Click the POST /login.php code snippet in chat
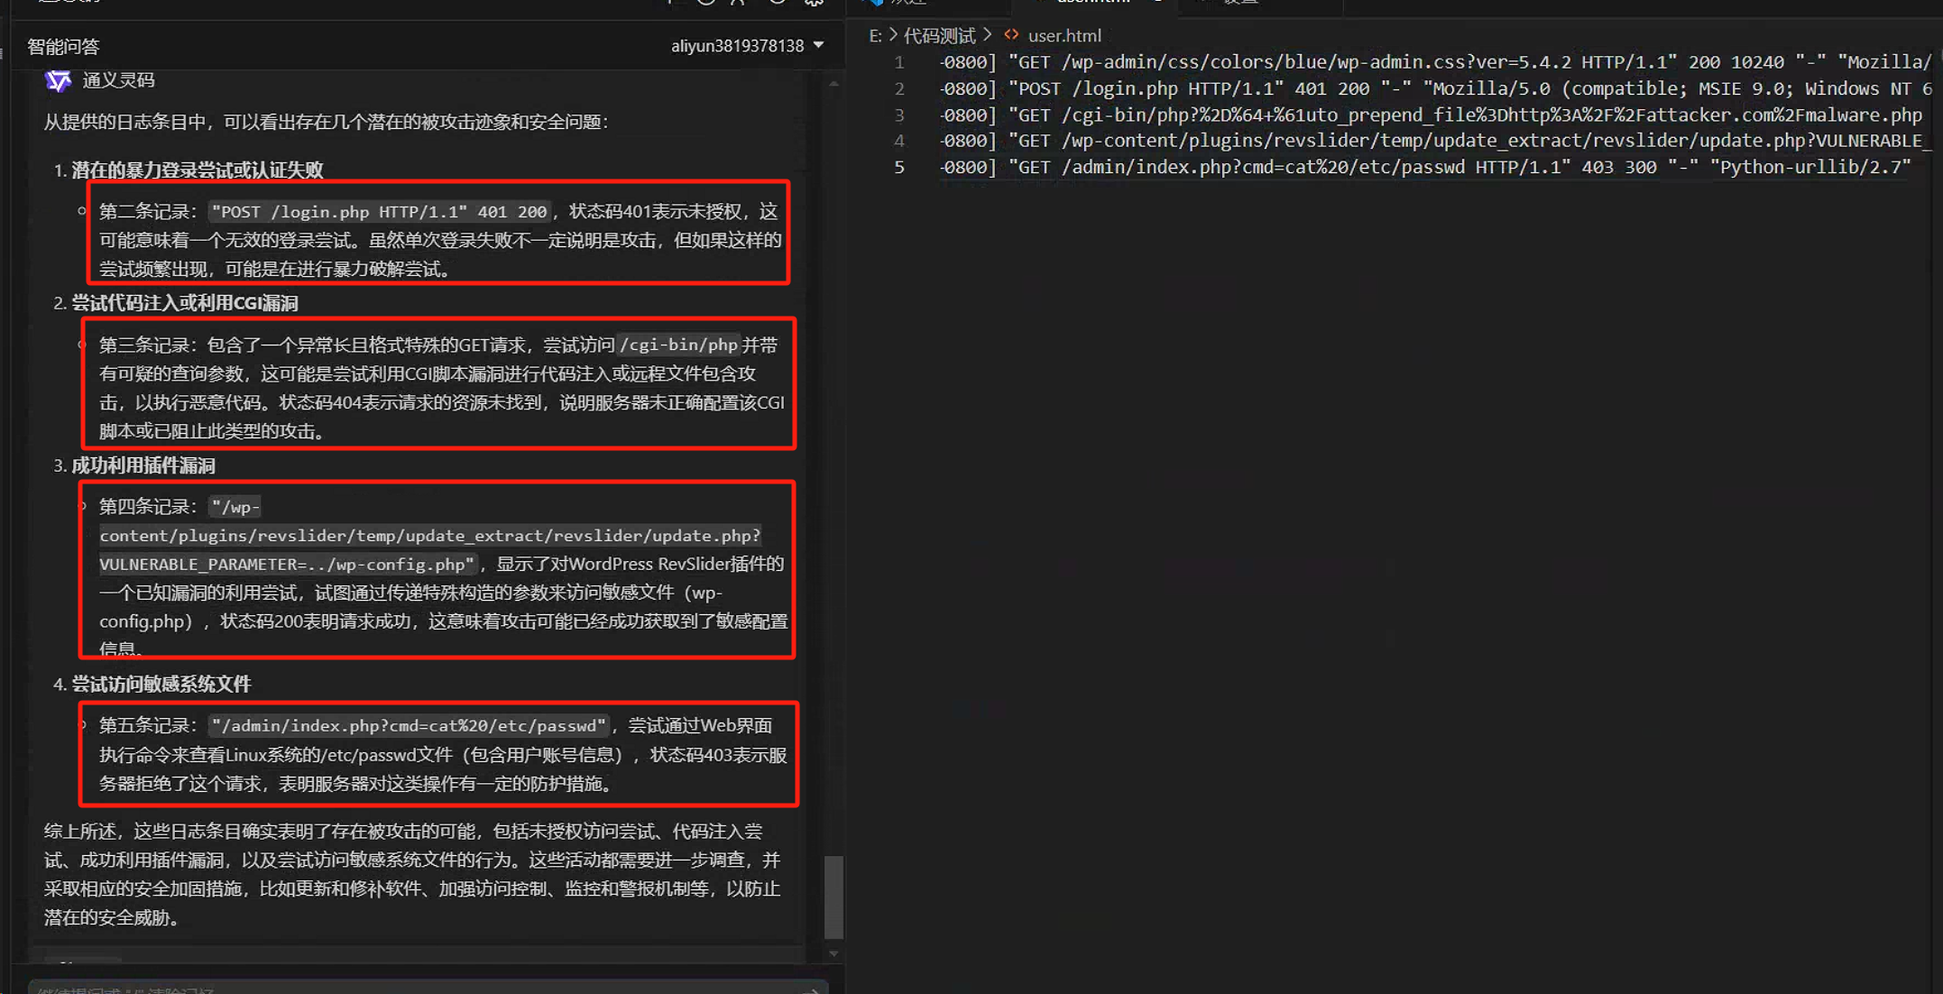 click(379, 211)
